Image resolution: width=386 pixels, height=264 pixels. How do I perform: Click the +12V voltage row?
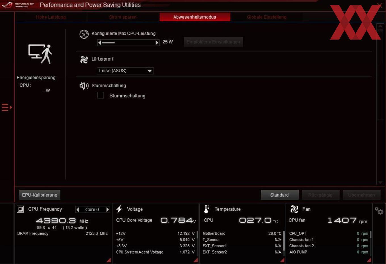[x=155, y=233]
